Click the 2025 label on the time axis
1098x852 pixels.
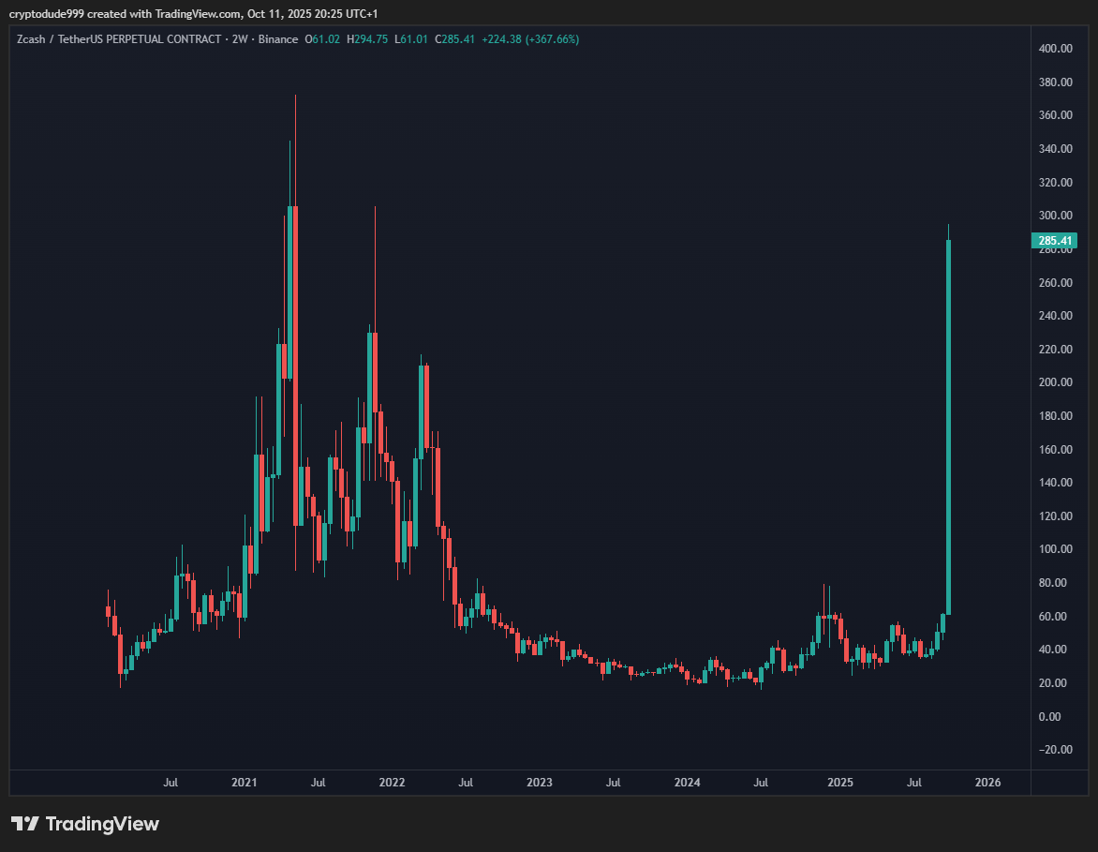(x=840, y=783)
